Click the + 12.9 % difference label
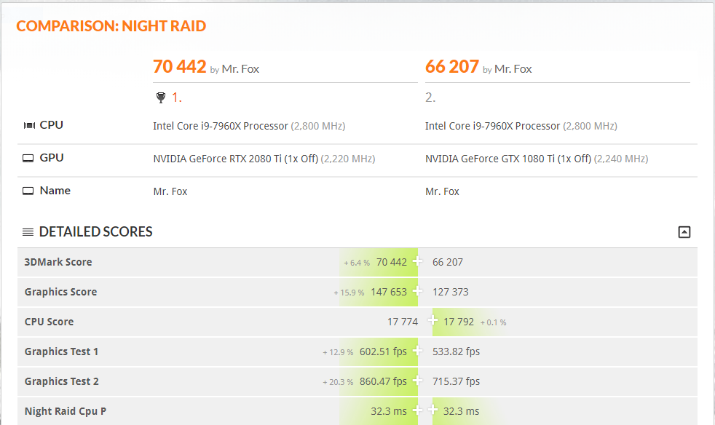Screen dimensions: 715x425 (338, 352)
